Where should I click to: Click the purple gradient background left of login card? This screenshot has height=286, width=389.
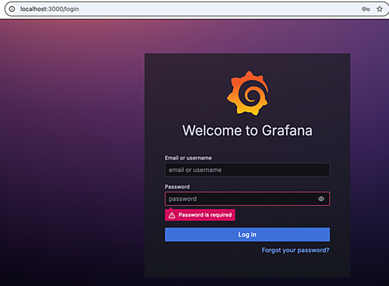click(x=72, y=149)
